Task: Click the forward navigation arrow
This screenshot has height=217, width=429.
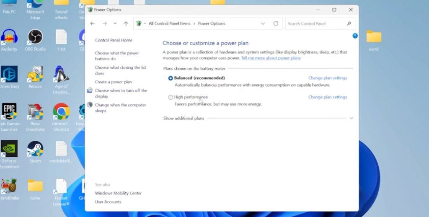Action: click(x=104, y=23)
